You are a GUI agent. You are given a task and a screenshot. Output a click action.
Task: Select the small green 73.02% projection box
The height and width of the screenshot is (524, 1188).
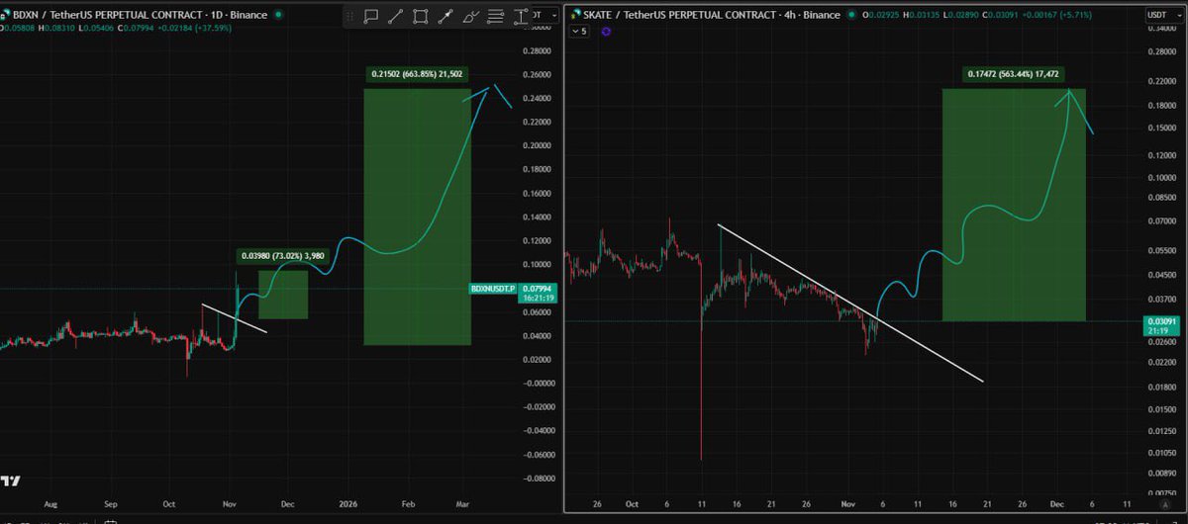point(283,295)
